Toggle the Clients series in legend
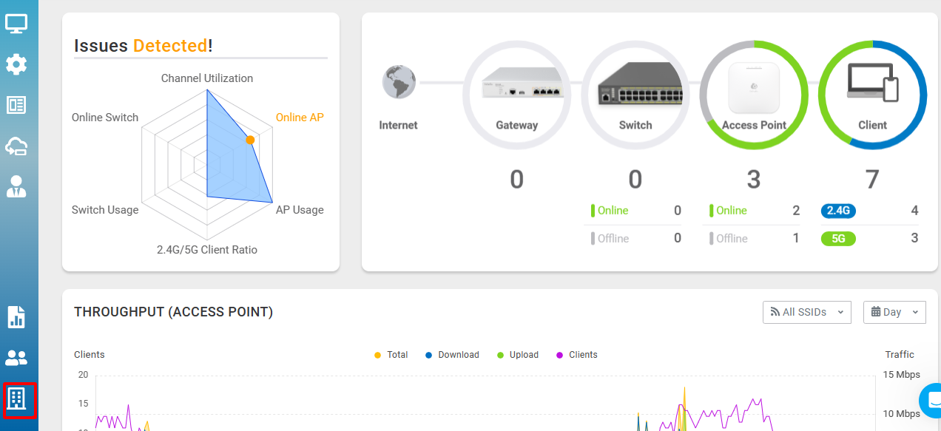The image size is (941, 431). point(576,355)
